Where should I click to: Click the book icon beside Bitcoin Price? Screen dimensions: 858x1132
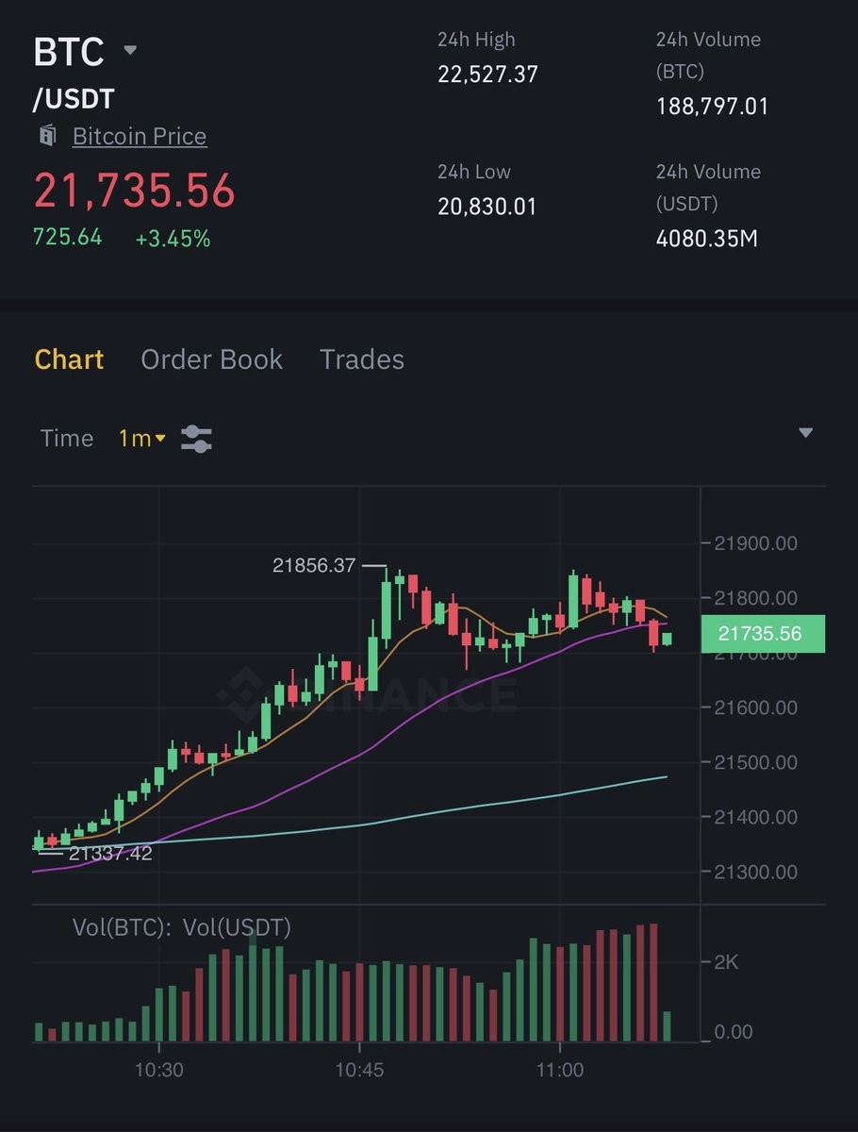(47, 136)
